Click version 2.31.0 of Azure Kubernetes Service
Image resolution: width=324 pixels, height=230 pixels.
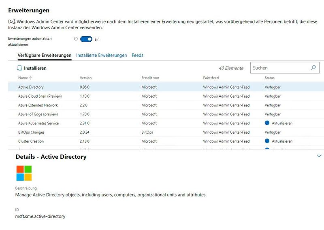(85, 123)
